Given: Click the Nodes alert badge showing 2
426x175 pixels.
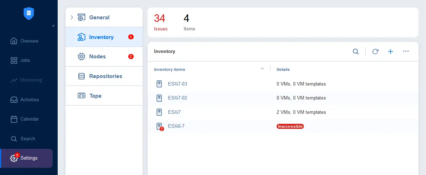Looking at the screenshot, I should point(131,57).
